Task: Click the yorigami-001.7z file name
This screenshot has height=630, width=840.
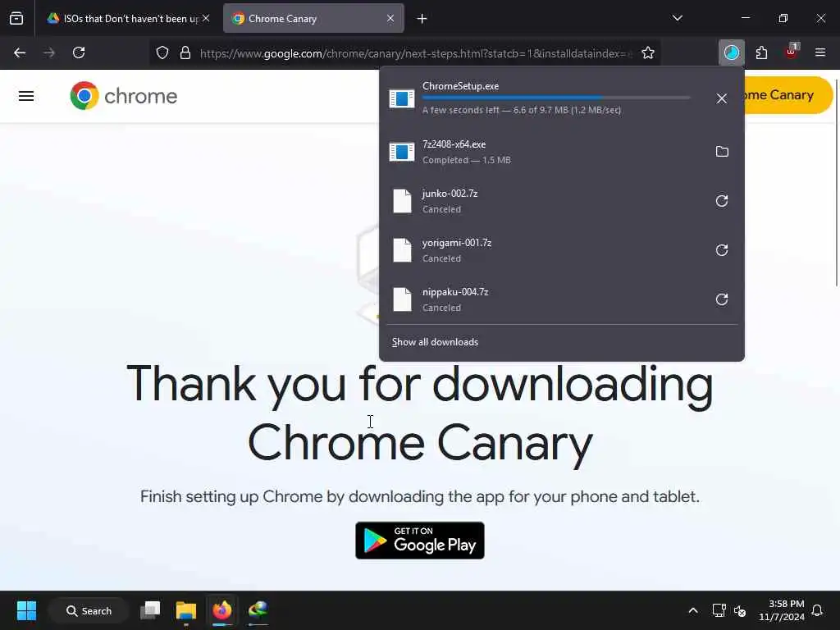Action: tap(457, 243)
